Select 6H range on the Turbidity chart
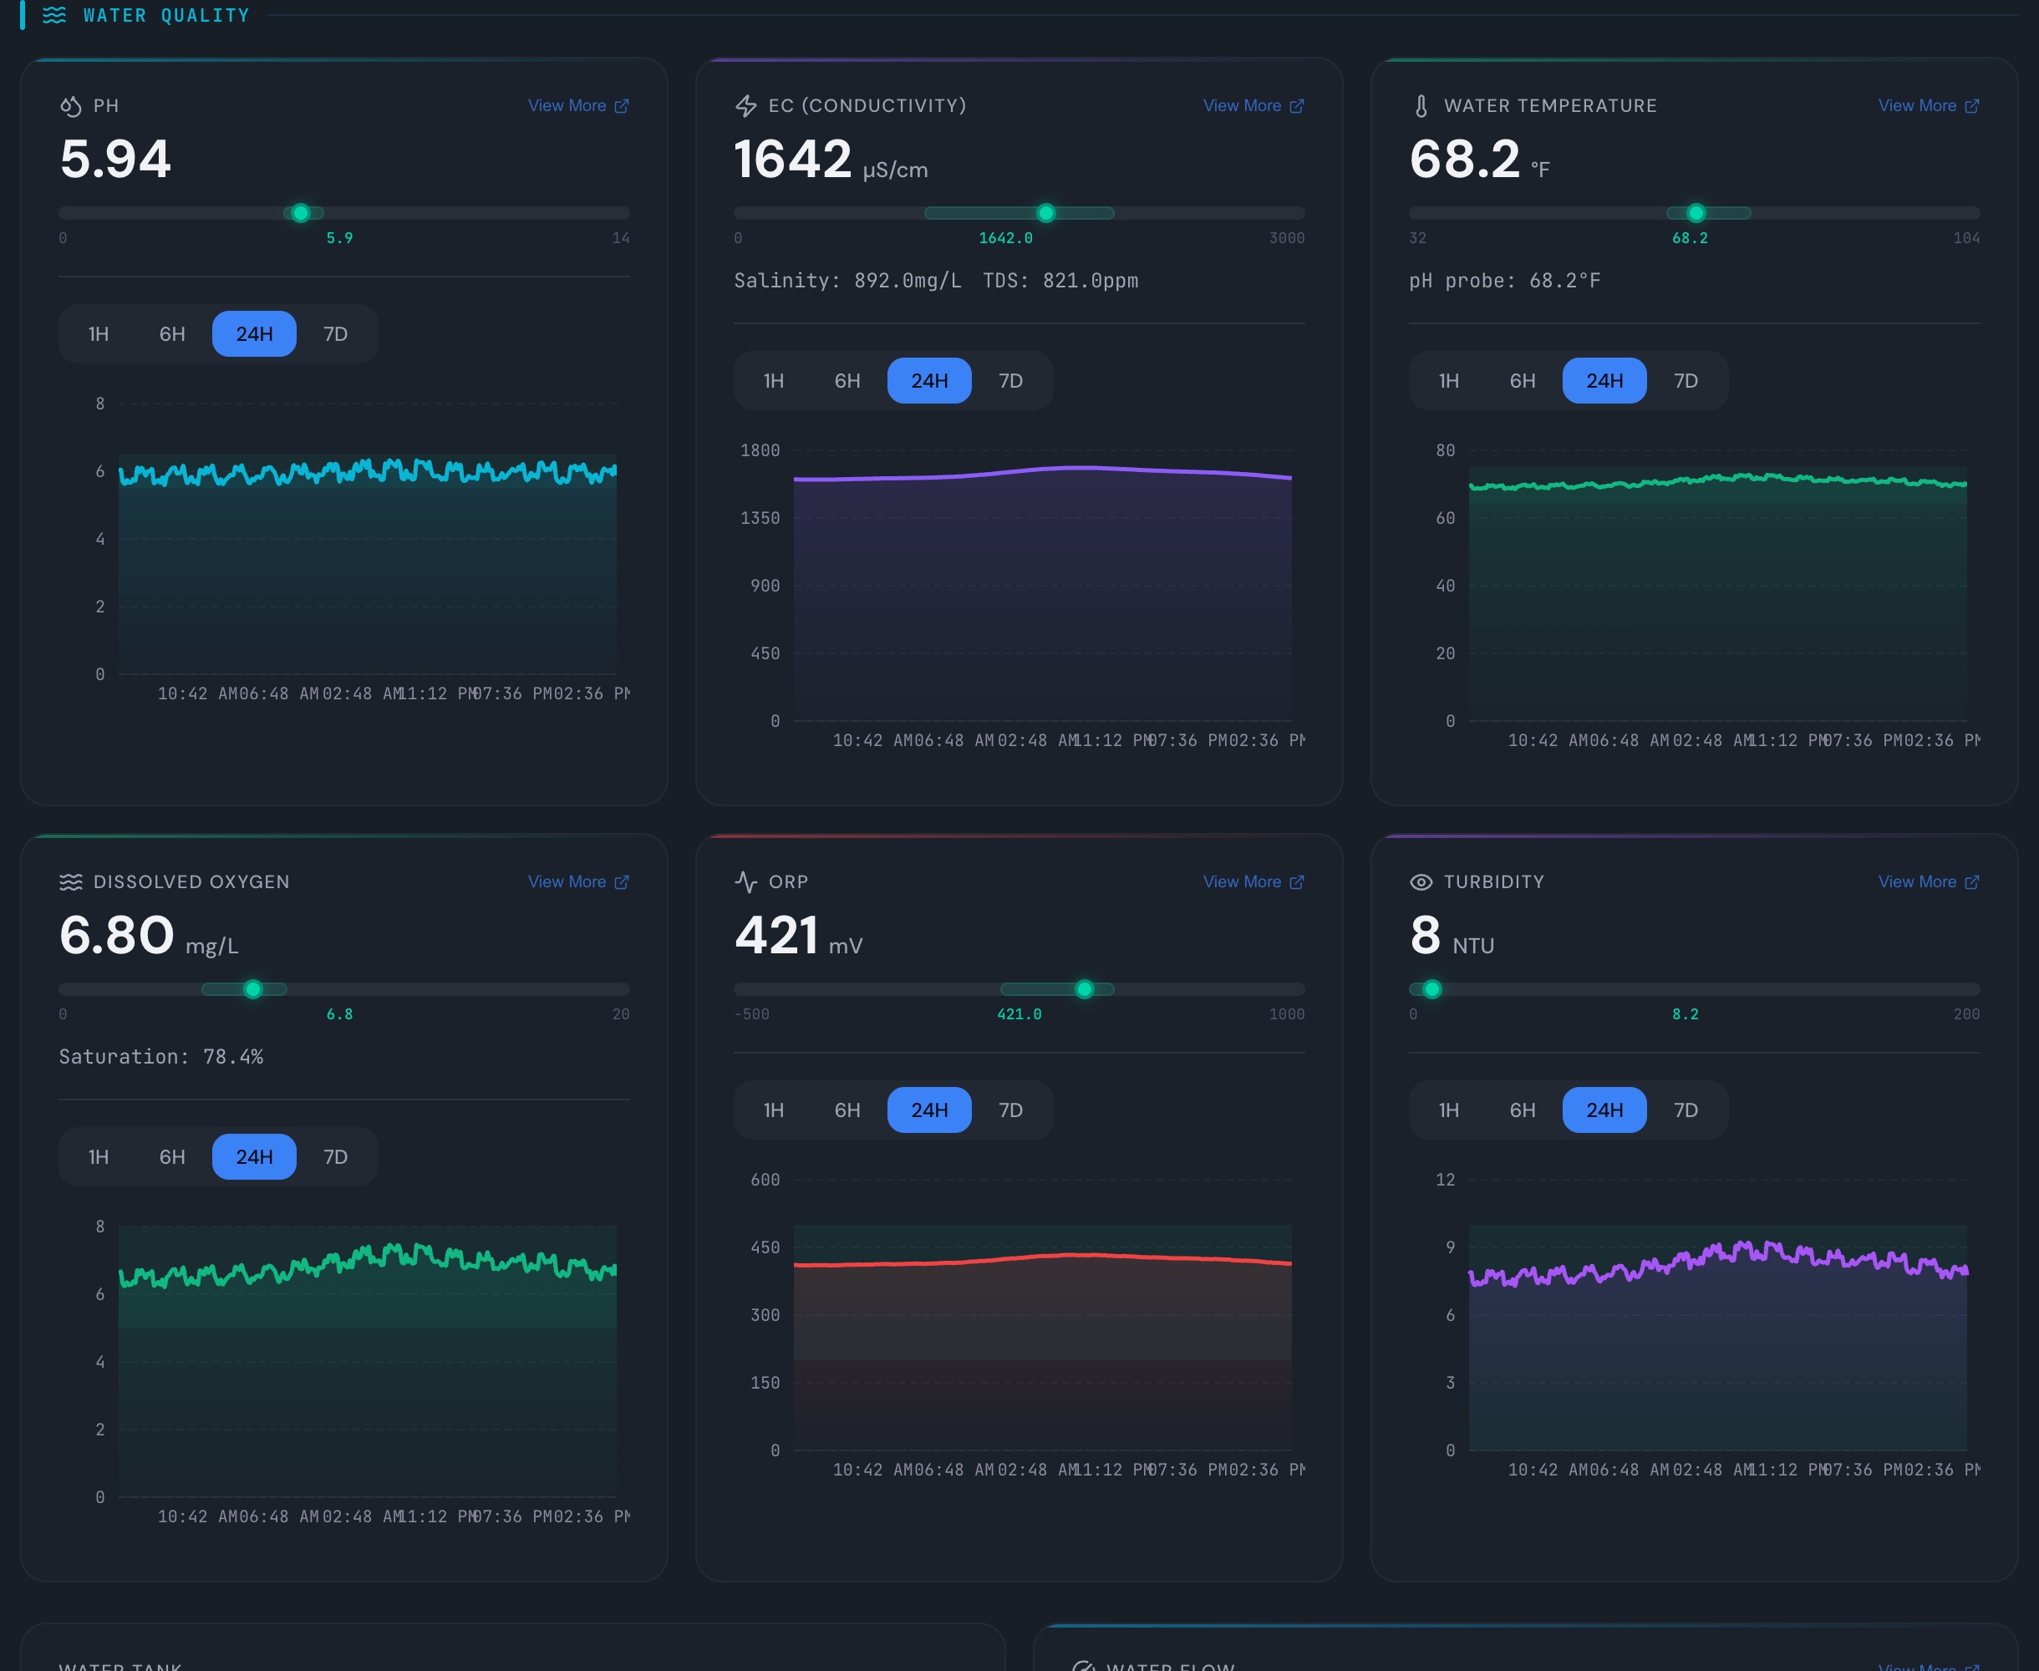This screenshot has height=1671, width=2039. click(x=1522, y=1110)
